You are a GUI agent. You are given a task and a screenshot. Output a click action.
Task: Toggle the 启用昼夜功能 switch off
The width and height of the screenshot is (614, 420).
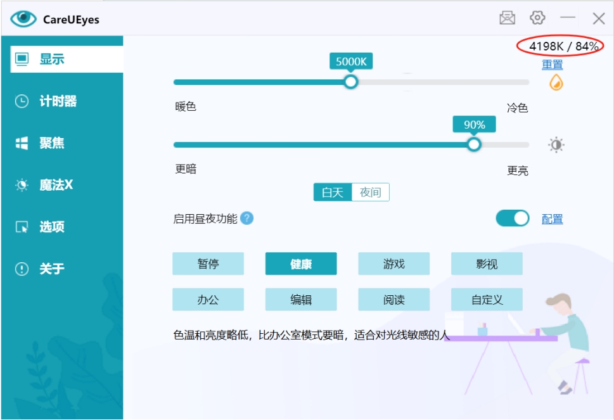[512, 219]
